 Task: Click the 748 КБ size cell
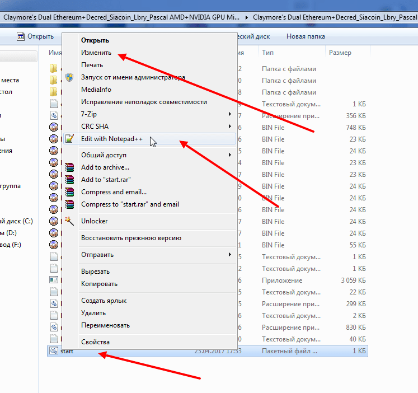pos(356,128)
